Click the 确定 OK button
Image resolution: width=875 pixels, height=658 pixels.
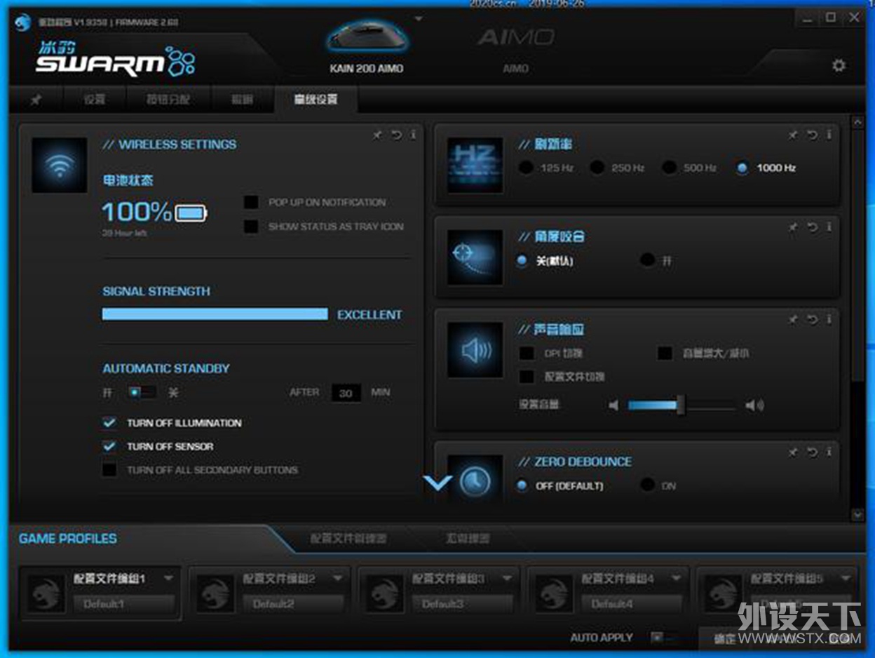[725, 638]
